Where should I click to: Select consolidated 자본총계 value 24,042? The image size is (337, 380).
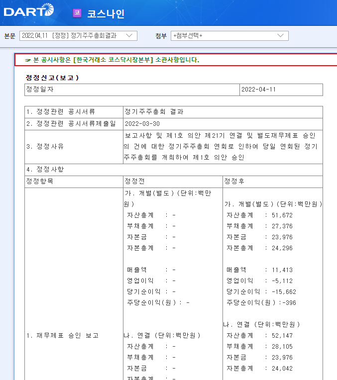click(x=282, y=369)
